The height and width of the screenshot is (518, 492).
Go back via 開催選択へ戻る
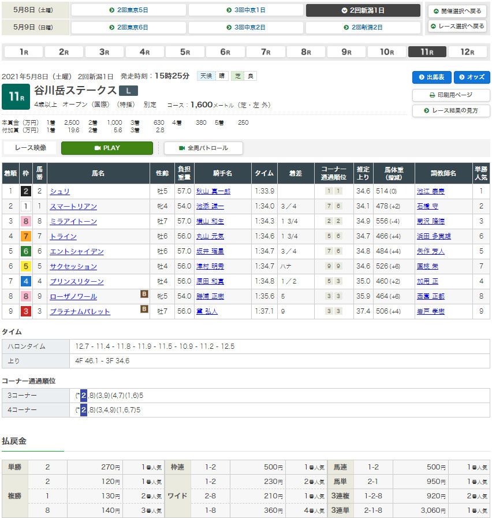pos(458,11)
